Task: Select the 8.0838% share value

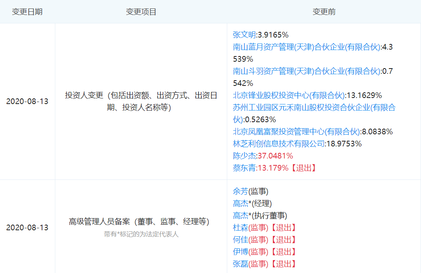Action: point(377,131)
